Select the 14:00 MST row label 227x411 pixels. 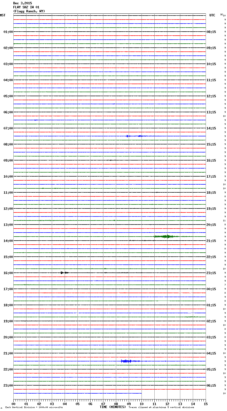8,241
